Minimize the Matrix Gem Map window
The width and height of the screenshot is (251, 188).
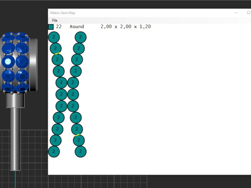pyautogui.click(x=236, y=13)
